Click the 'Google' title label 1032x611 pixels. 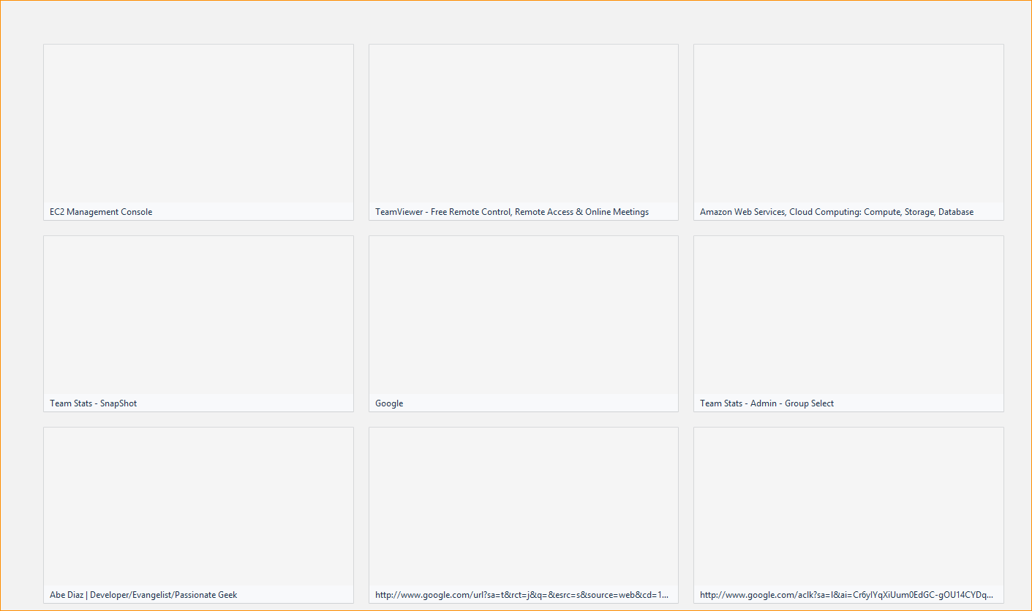pos(389,403)
